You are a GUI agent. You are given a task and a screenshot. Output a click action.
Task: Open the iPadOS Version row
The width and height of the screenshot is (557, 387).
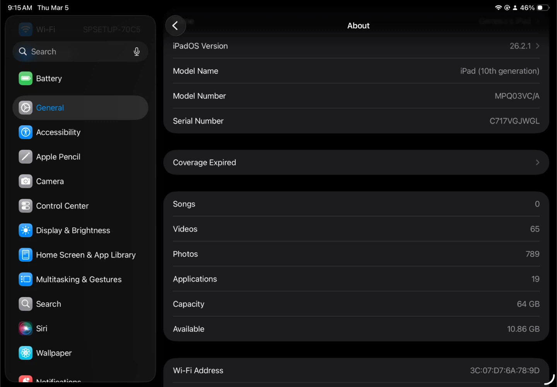click(356, 46)
